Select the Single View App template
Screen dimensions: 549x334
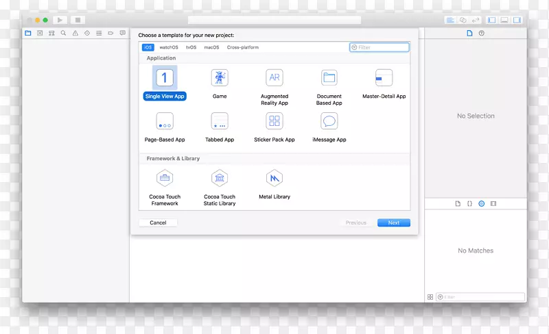tap(165, 83)
